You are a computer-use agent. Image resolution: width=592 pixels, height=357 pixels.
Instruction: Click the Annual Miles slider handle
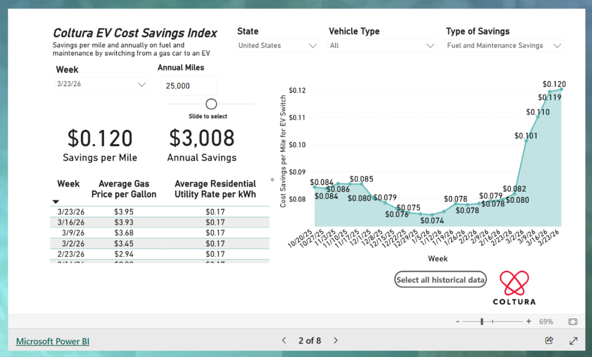[212, 104]
